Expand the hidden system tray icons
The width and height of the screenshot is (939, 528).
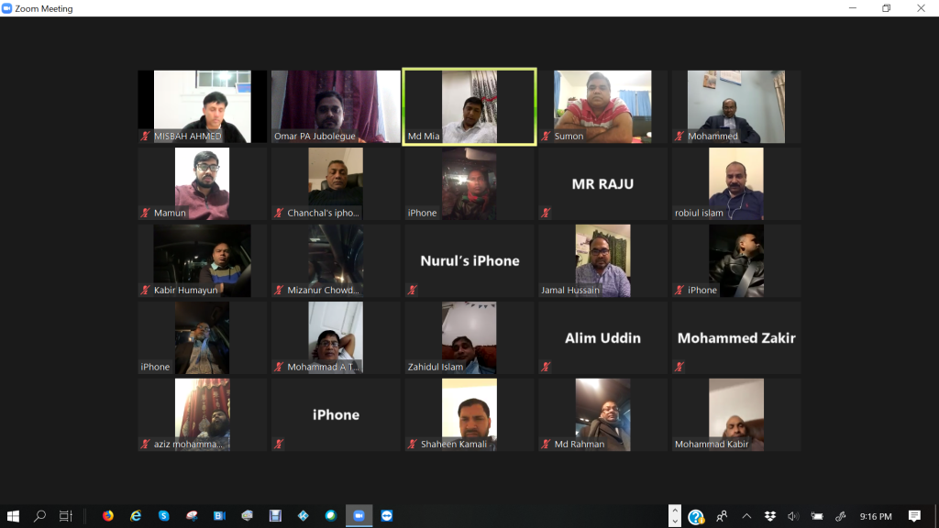[746, 516]
